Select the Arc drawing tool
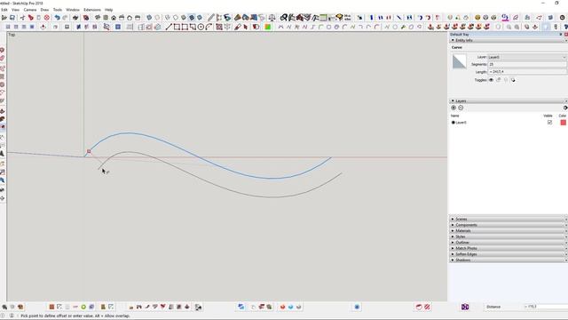 [x=209, y=27]
